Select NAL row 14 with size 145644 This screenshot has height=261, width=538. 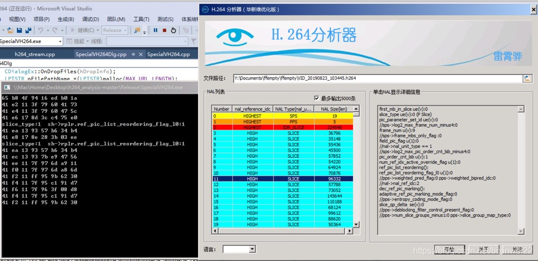[283, 196]
